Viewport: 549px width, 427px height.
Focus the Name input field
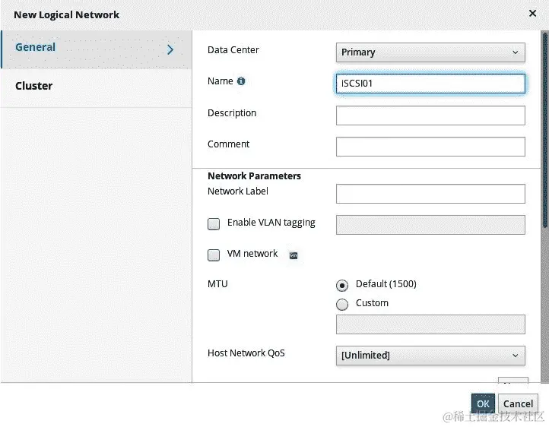430,84
